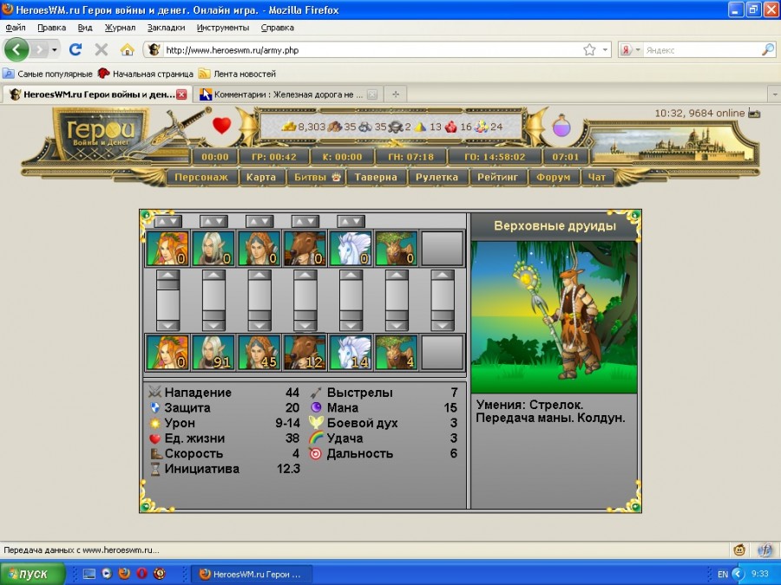Image resolution: width=781 pixels, height=585 pixels.
Task: Click the smiley face icon in status bar
Action: point(739,549)
